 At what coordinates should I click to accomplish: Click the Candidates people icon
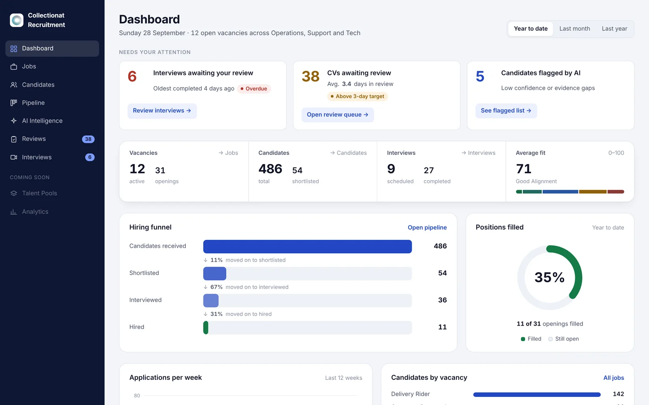(x=14, y=85)
